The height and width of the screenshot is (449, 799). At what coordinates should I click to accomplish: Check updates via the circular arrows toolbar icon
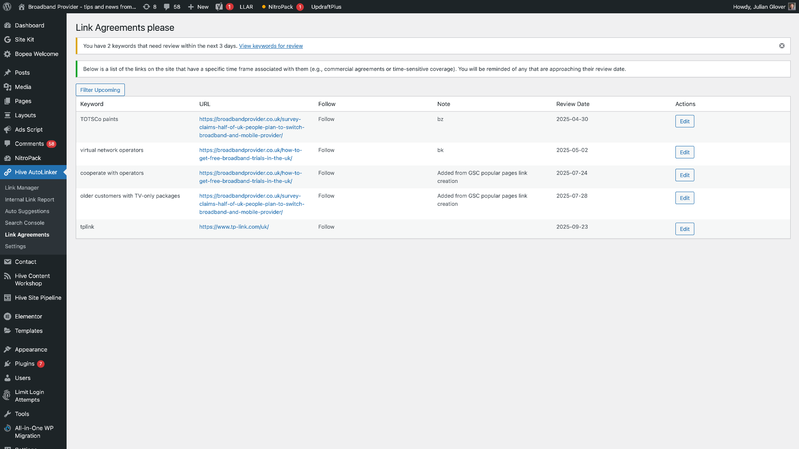[146, 7]
